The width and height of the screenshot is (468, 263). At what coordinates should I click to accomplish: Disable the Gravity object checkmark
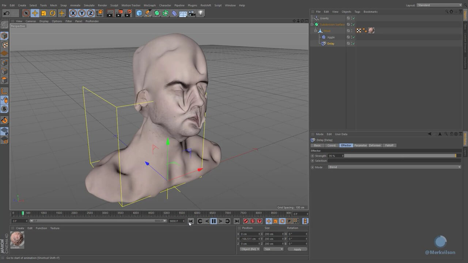point(354,18)
